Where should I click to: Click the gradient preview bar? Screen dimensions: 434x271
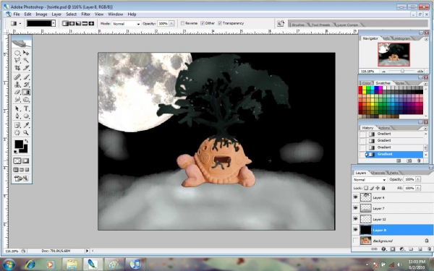(x=39, y=24)
